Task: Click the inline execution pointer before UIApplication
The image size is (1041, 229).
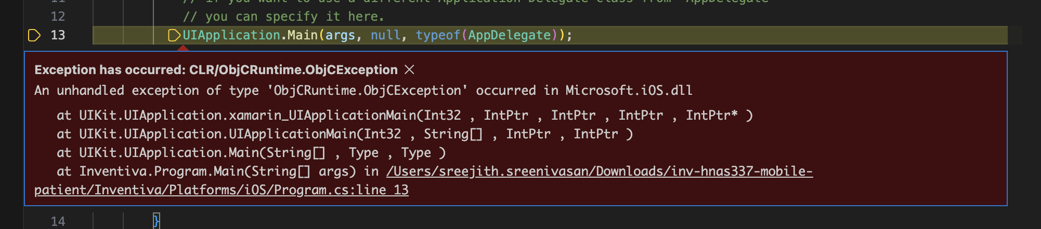Action: [x=174, y=35]
